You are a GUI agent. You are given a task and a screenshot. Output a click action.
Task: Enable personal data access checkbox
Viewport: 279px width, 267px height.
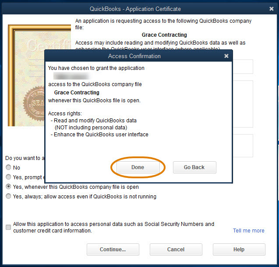point(8,227)
